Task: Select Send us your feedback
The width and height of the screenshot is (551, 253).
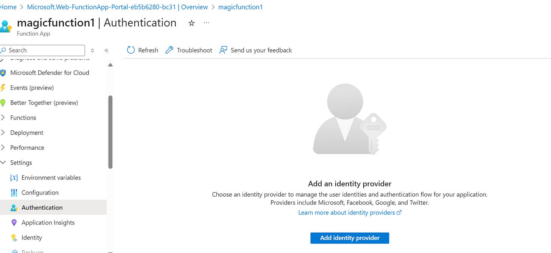Action: pos(255,50)
